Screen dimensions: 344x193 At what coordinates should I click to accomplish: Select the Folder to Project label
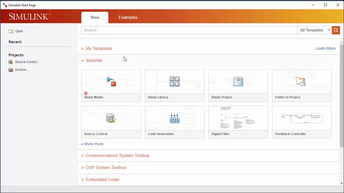(x=288, y=97)
